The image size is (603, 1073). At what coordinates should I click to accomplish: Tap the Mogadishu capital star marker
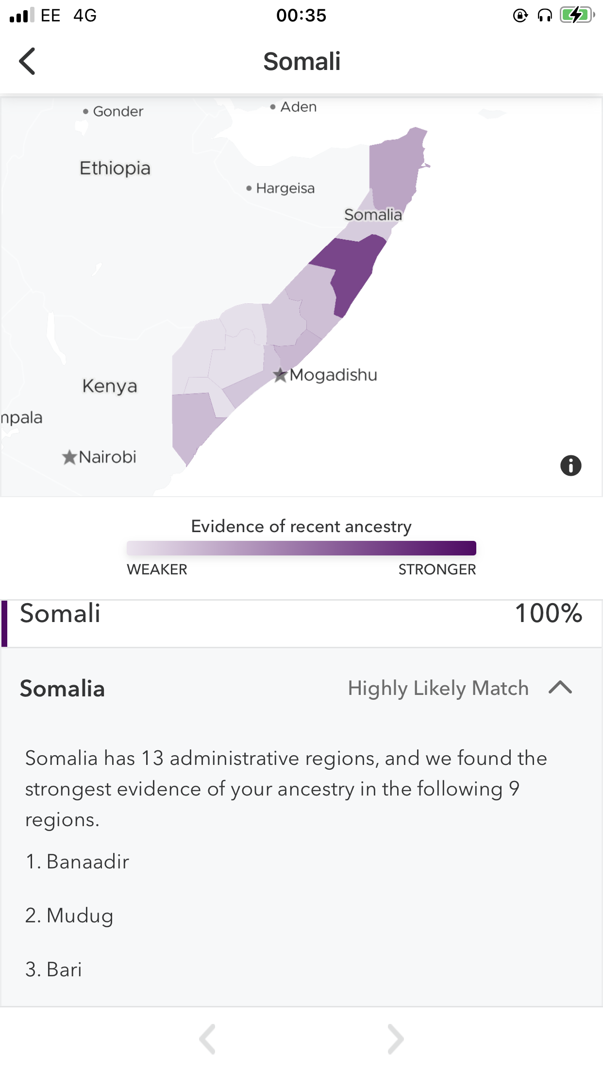(x=280, y=375)
